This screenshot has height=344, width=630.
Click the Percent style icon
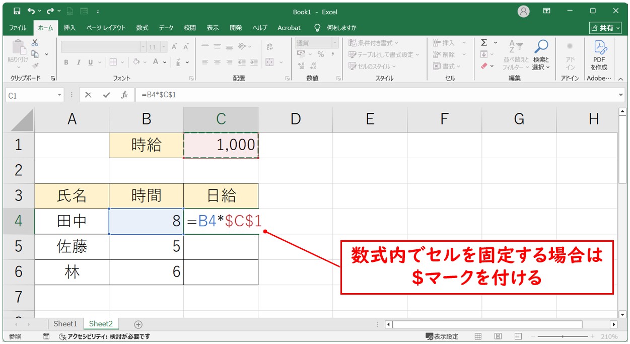tap(320, 54)
